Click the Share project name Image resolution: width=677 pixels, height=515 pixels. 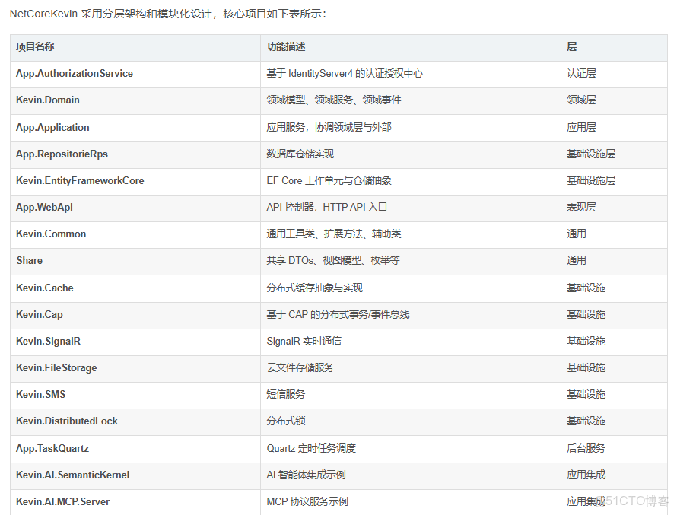click(29, 261)
